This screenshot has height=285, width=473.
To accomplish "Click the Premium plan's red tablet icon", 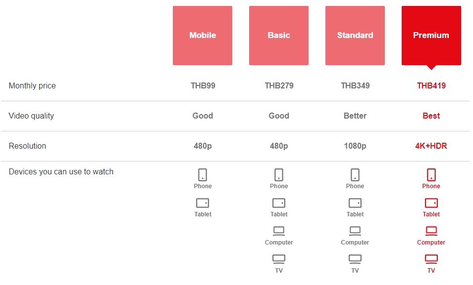I will (431, 203).
